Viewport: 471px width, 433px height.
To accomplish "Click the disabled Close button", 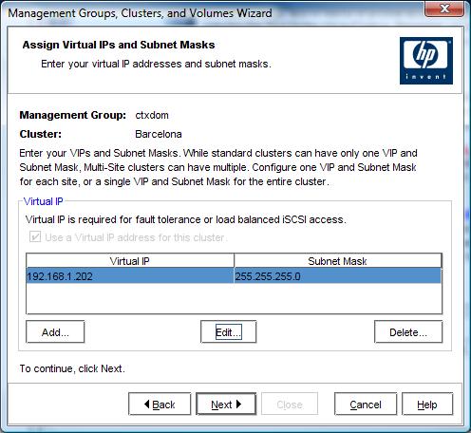I will click(290, 404).
